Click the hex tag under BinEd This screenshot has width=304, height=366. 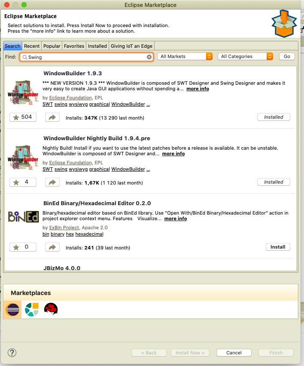pyautogui.click(x=70, y=234)
